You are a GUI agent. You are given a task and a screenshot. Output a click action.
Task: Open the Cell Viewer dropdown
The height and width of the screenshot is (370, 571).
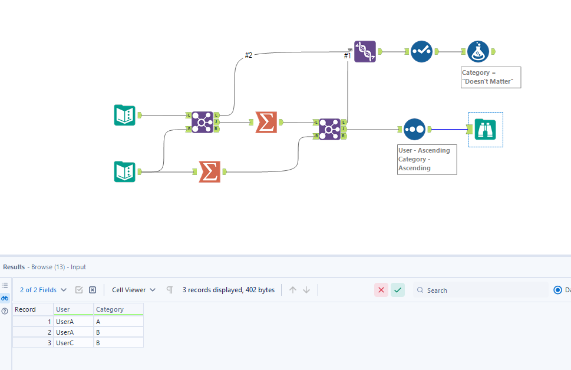pyautogui.click(x=133, y=290)
